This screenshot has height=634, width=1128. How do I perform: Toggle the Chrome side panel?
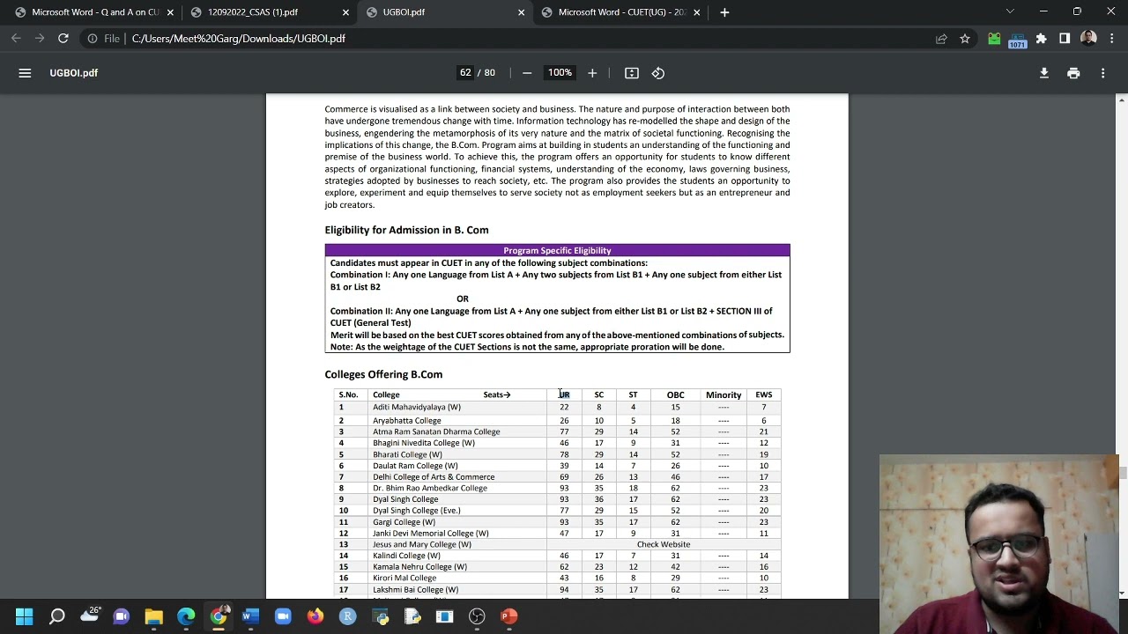coord(1065,39)
